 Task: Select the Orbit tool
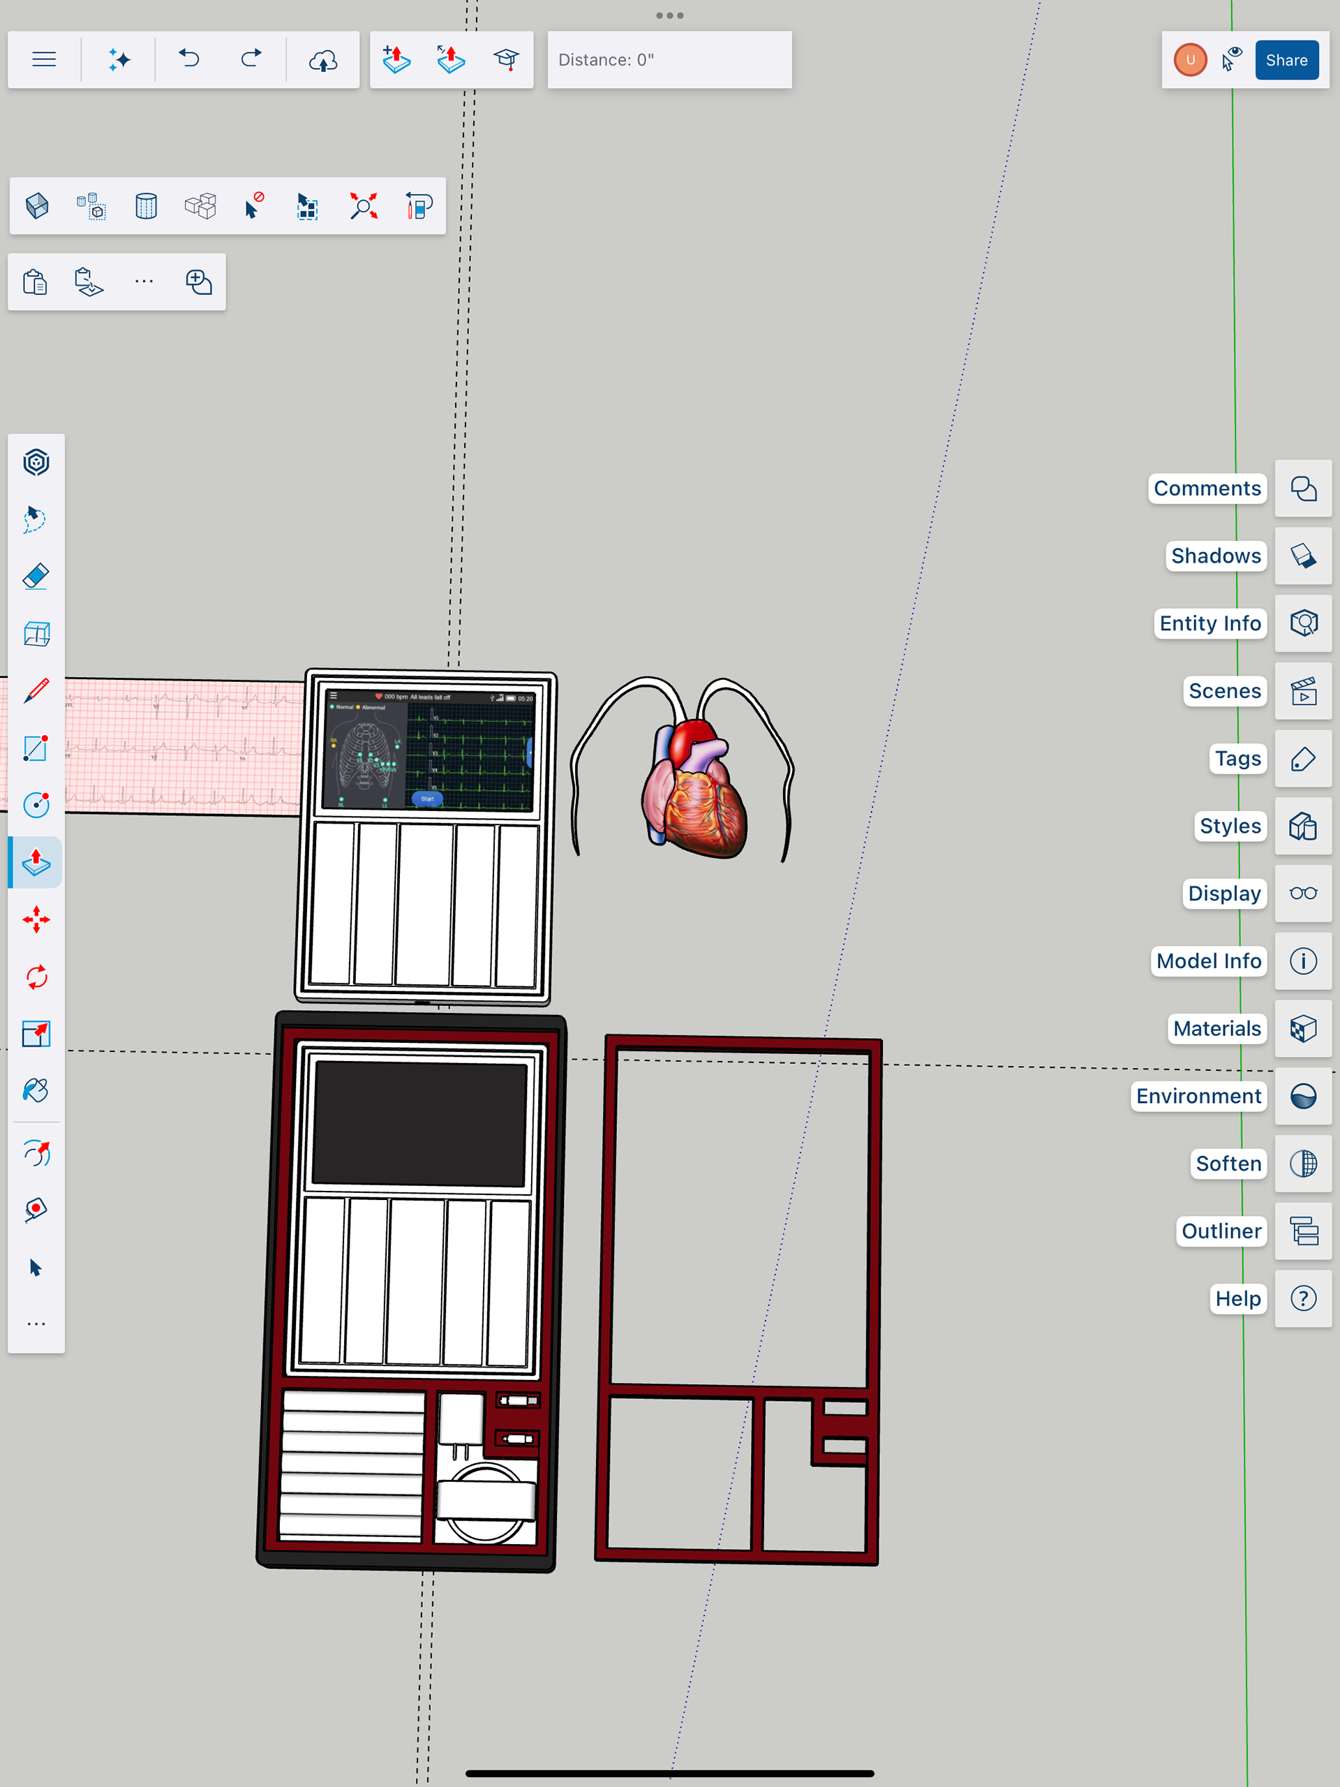pyautogui.click(x=36, y=1154)
